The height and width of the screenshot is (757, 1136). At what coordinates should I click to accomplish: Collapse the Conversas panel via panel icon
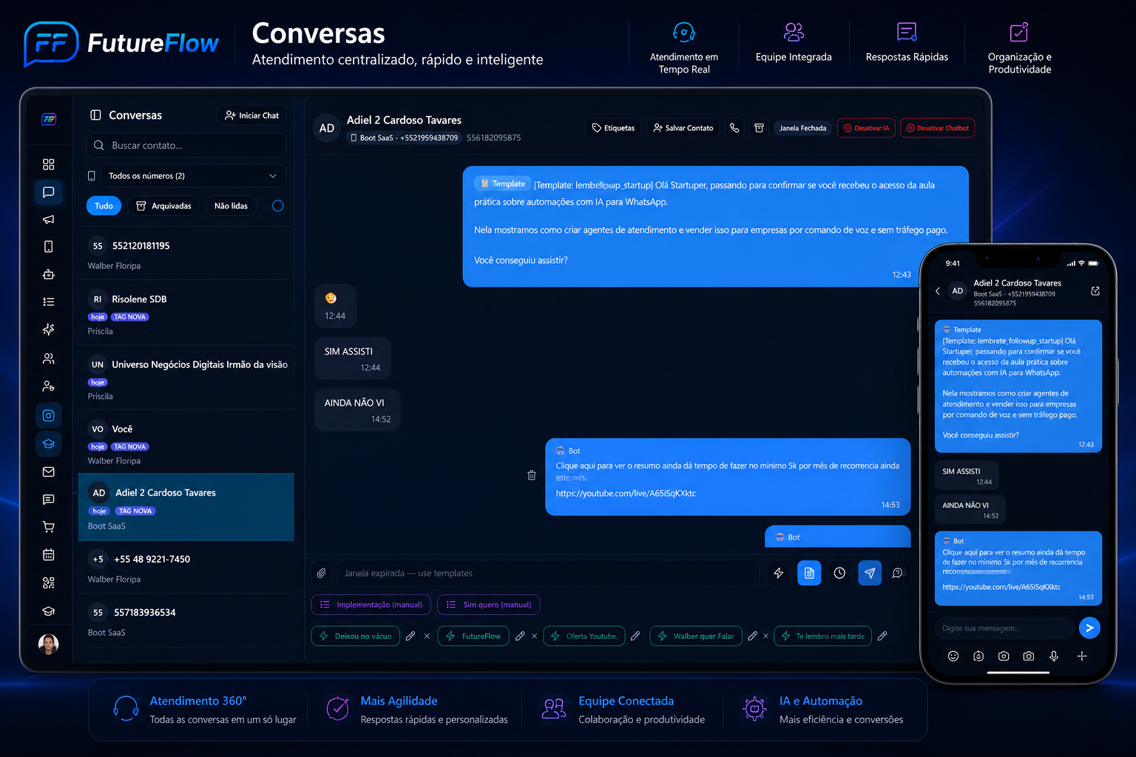(x=95, y=115)
